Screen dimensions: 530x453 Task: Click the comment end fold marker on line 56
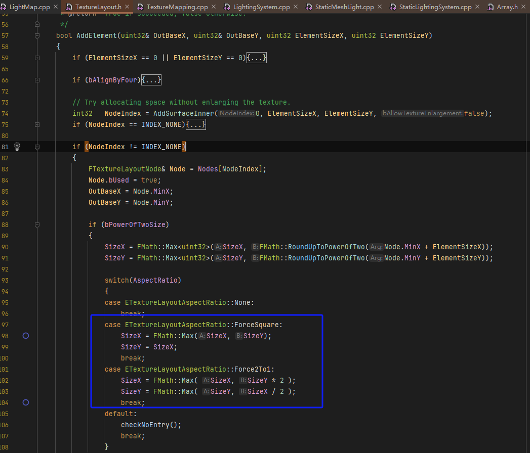click(37, 24)
